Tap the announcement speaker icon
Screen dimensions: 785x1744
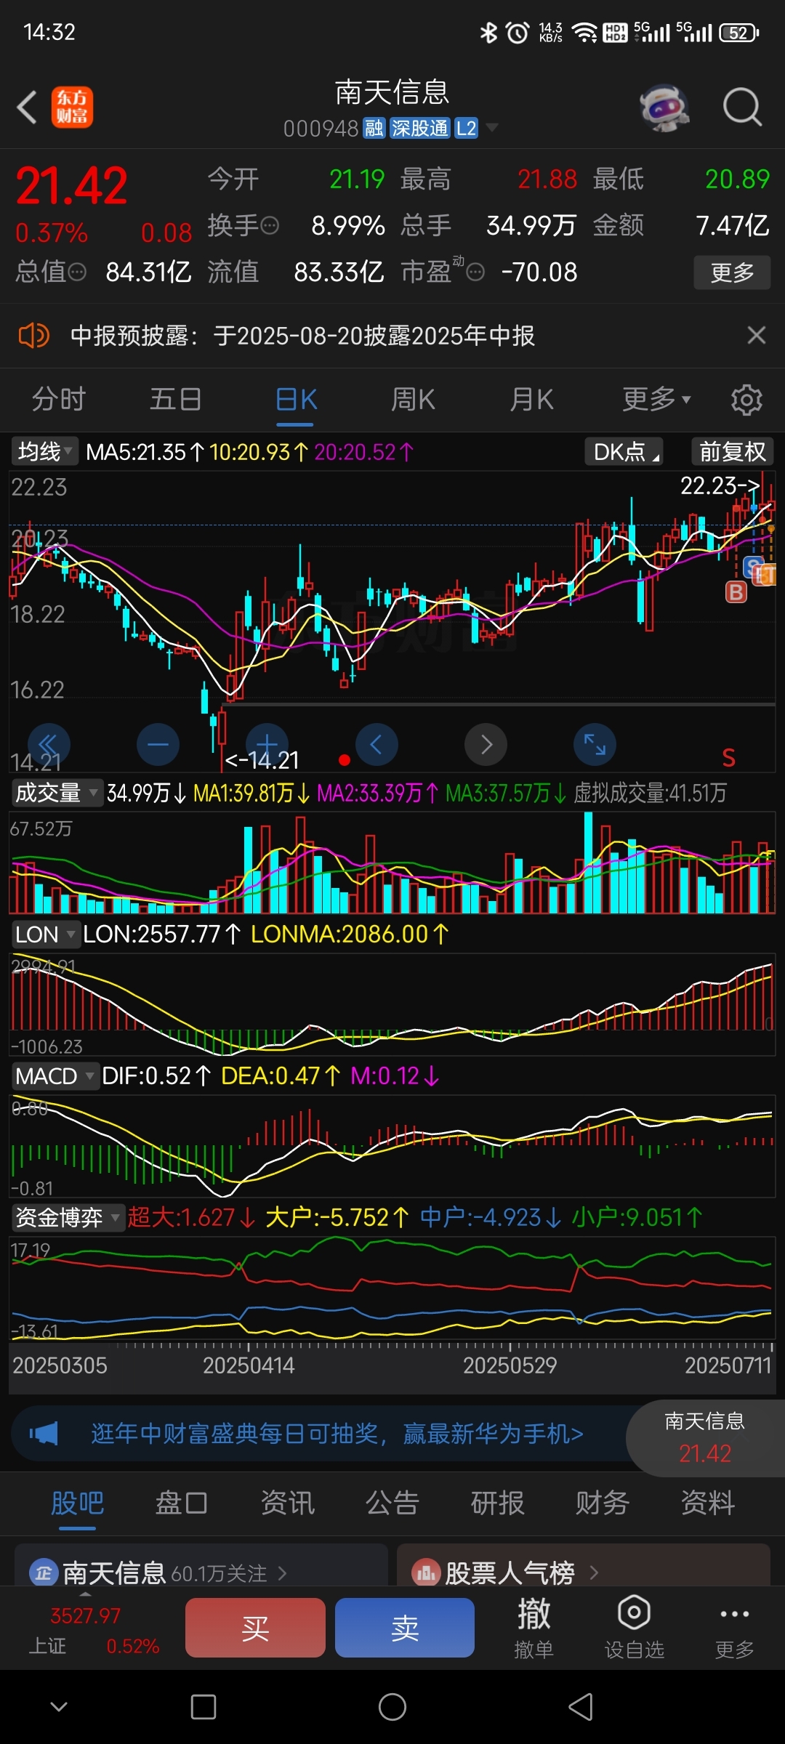tap(33, 336)
